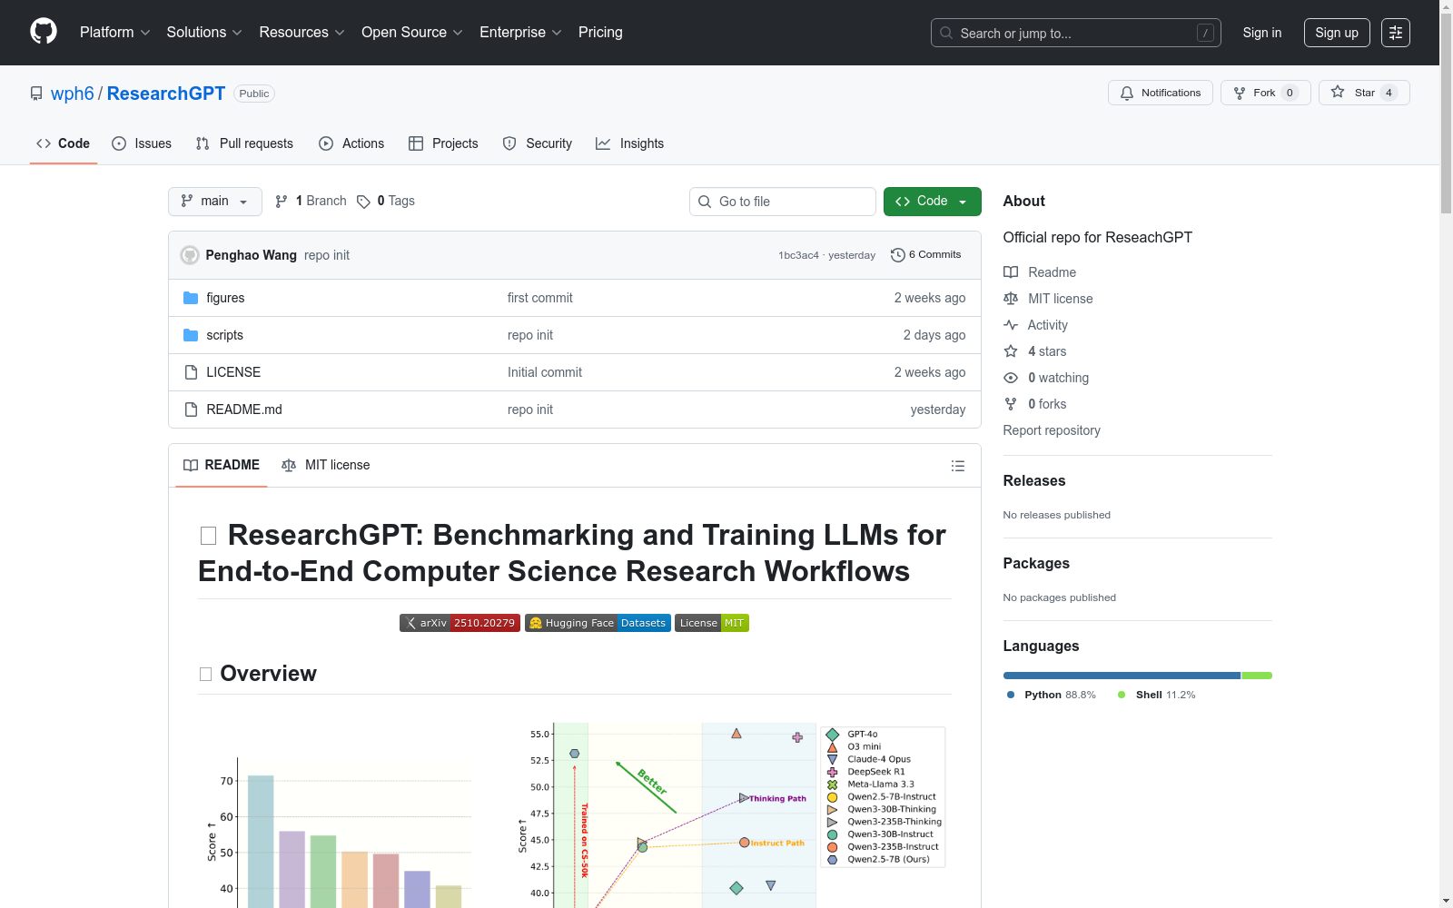Image resolution: width=1453 pixels, height=908 pixels.
Task: Select the README tab in file viewer
Action: (222, 465)
